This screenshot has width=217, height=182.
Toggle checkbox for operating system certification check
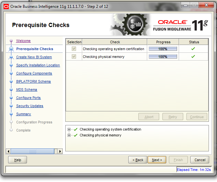coord(74,49)
